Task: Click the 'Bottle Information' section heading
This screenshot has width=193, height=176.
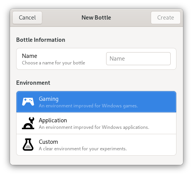Action: pos(41,40)
